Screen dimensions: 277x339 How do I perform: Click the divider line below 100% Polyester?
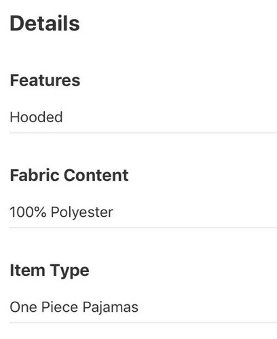143,228
